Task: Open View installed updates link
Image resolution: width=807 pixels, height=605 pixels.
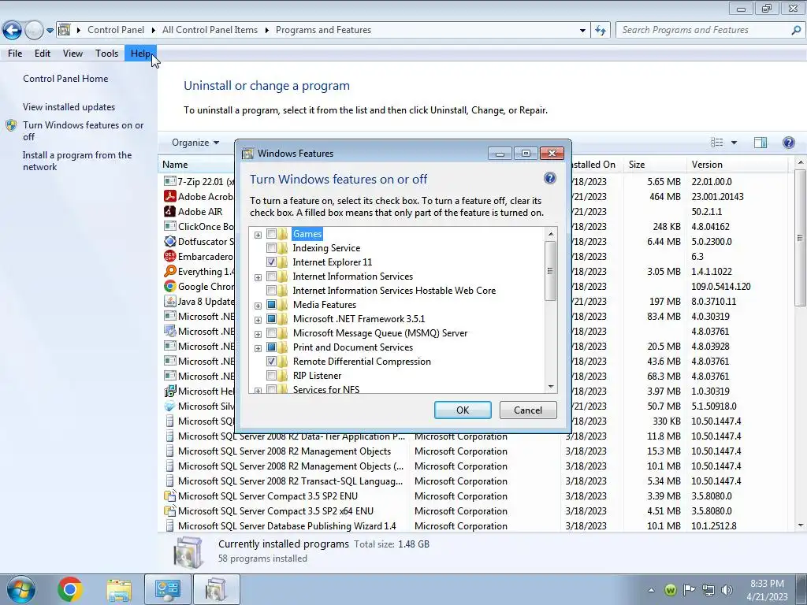Action: 69,107
